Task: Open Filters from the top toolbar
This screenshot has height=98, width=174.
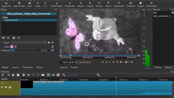Action: click(x=108, y=5)
